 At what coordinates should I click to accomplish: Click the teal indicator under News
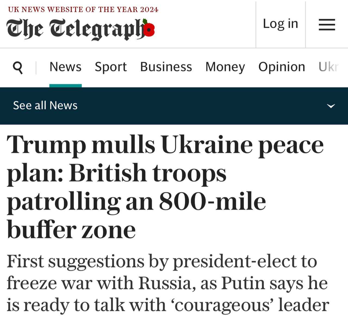click(66, 86)
